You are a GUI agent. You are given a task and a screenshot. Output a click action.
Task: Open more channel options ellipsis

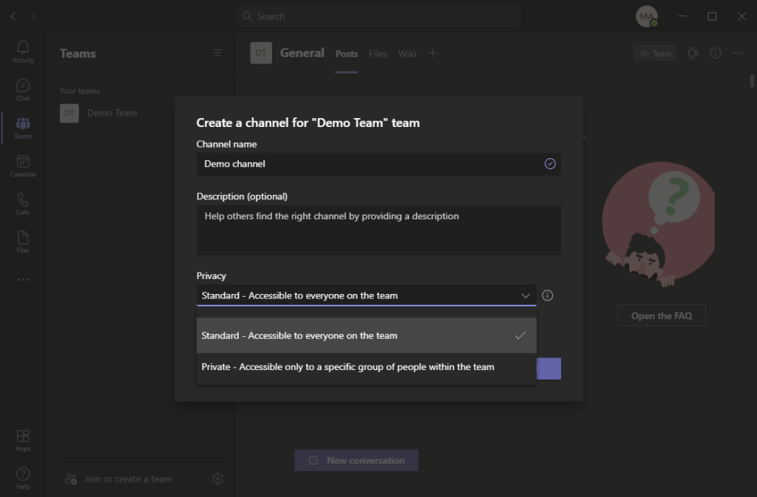[738, 53]
